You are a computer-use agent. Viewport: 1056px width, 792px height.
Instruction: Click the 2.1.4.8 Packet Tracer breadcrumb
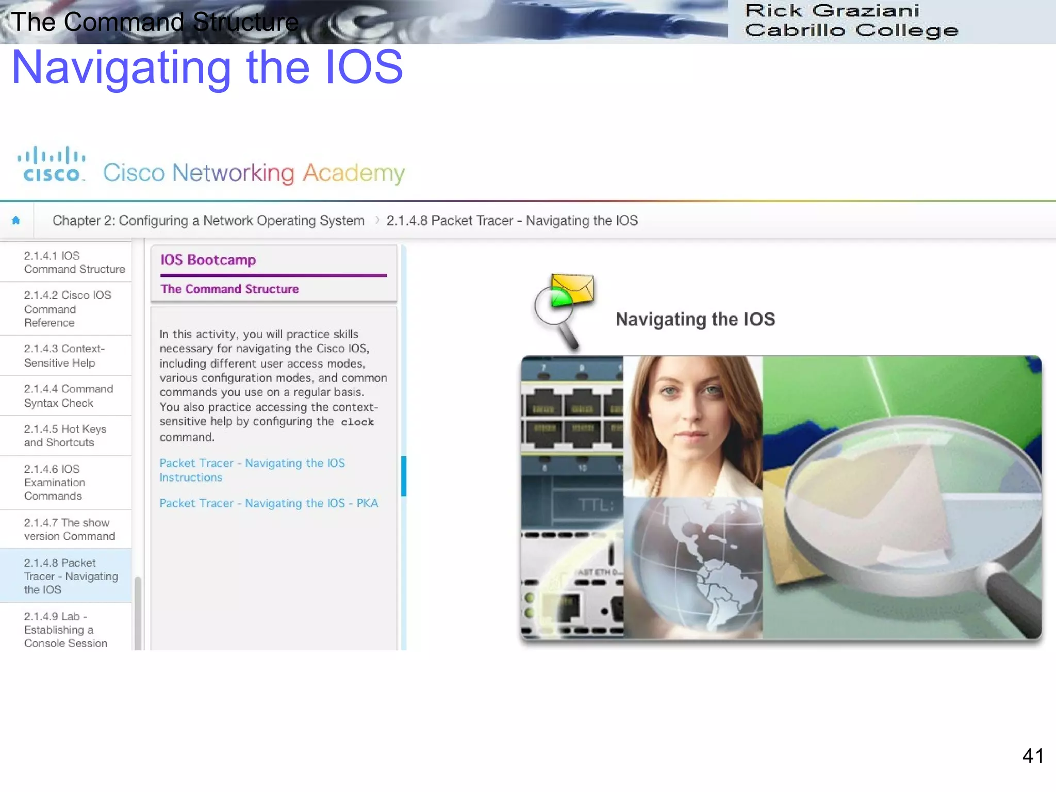tap(512, 221)
